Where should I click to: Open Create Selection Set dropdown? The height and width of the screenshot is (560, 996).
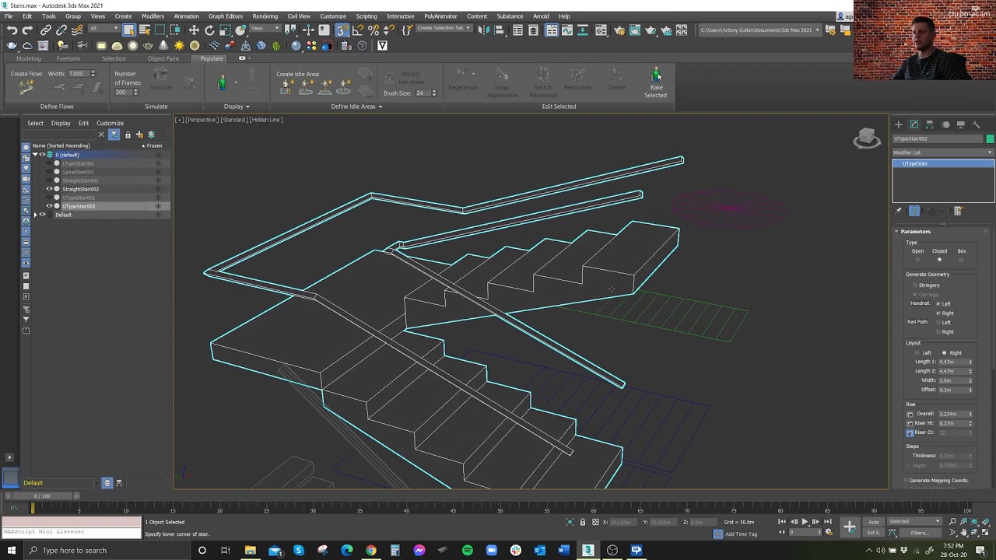pyautogui.click(x=444, y=29)
